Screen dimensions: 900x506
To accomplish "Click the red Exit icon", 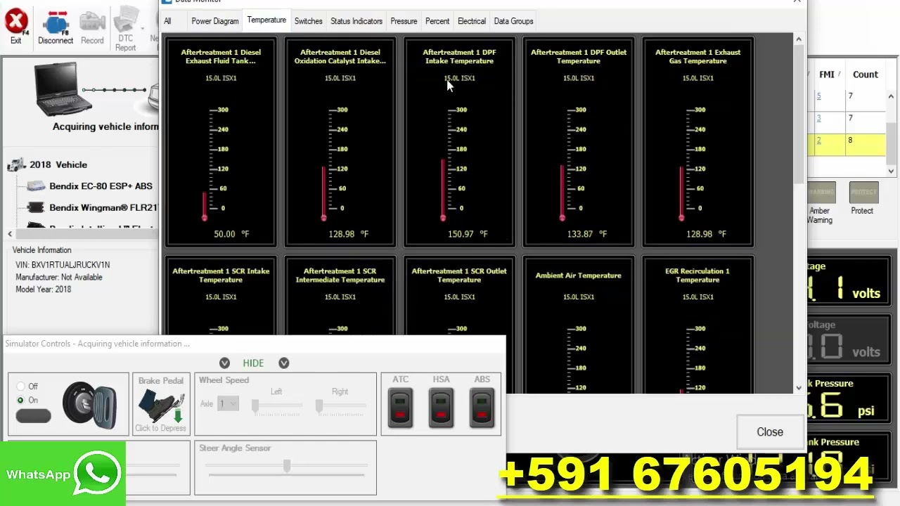I will pos(15,22).
